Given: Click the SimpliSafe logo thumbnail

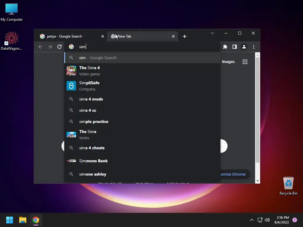Looking at the screenshot, I should (x=71, y=86).
